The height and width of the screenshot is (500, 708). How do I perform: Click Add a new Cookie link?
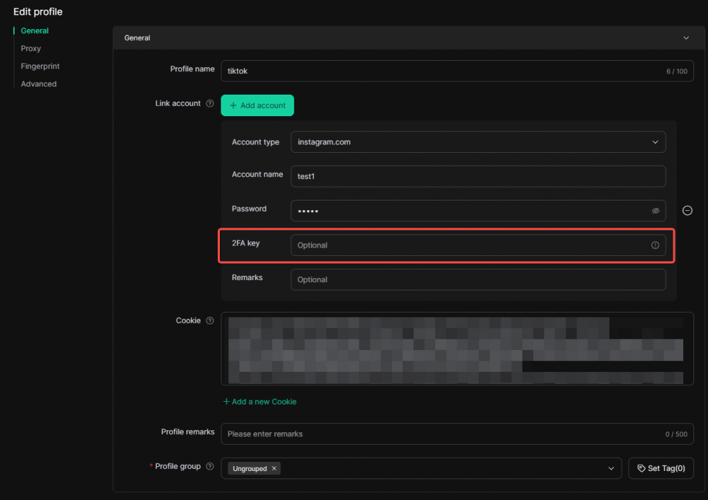tap(259, 401)
